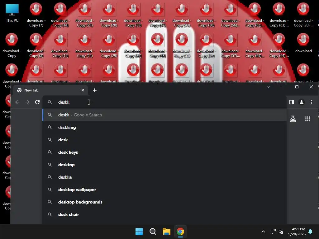Open clock showing 4:51 PM
319x239 pixels.
point(297,232)
